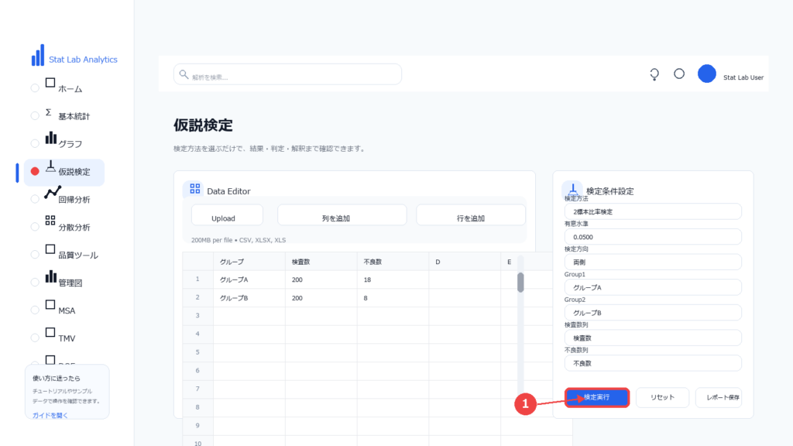This screenshot has height=446, width=793.
Task: Click the bar chart icon for グラフ
Action: coord(50,138)
